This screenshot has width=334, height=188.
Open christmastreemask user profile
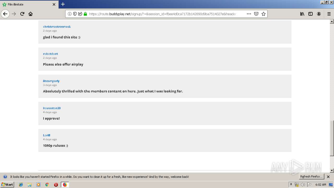pos(57,27)
